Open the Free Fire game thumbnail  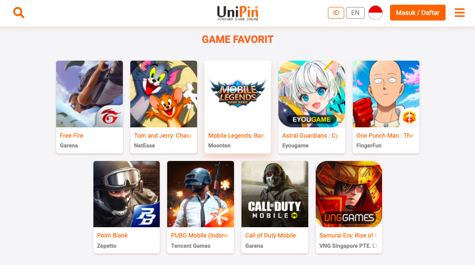tap(89, 94)
